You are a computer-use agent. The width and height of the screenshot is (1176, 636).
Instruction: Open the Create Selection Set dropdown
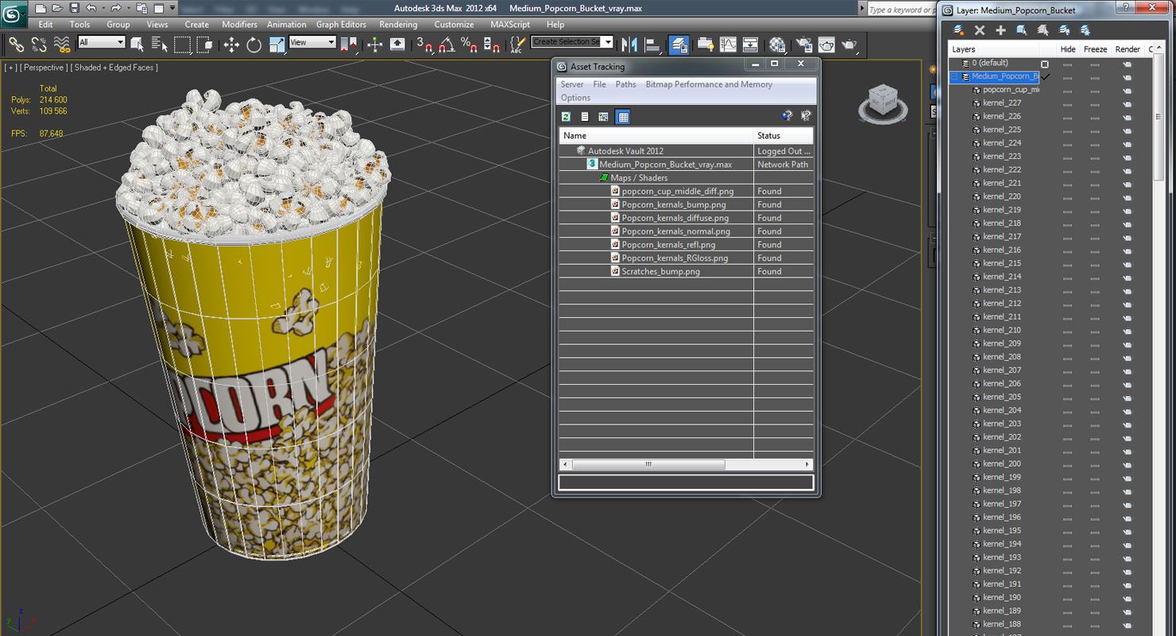tap(572, 41)
